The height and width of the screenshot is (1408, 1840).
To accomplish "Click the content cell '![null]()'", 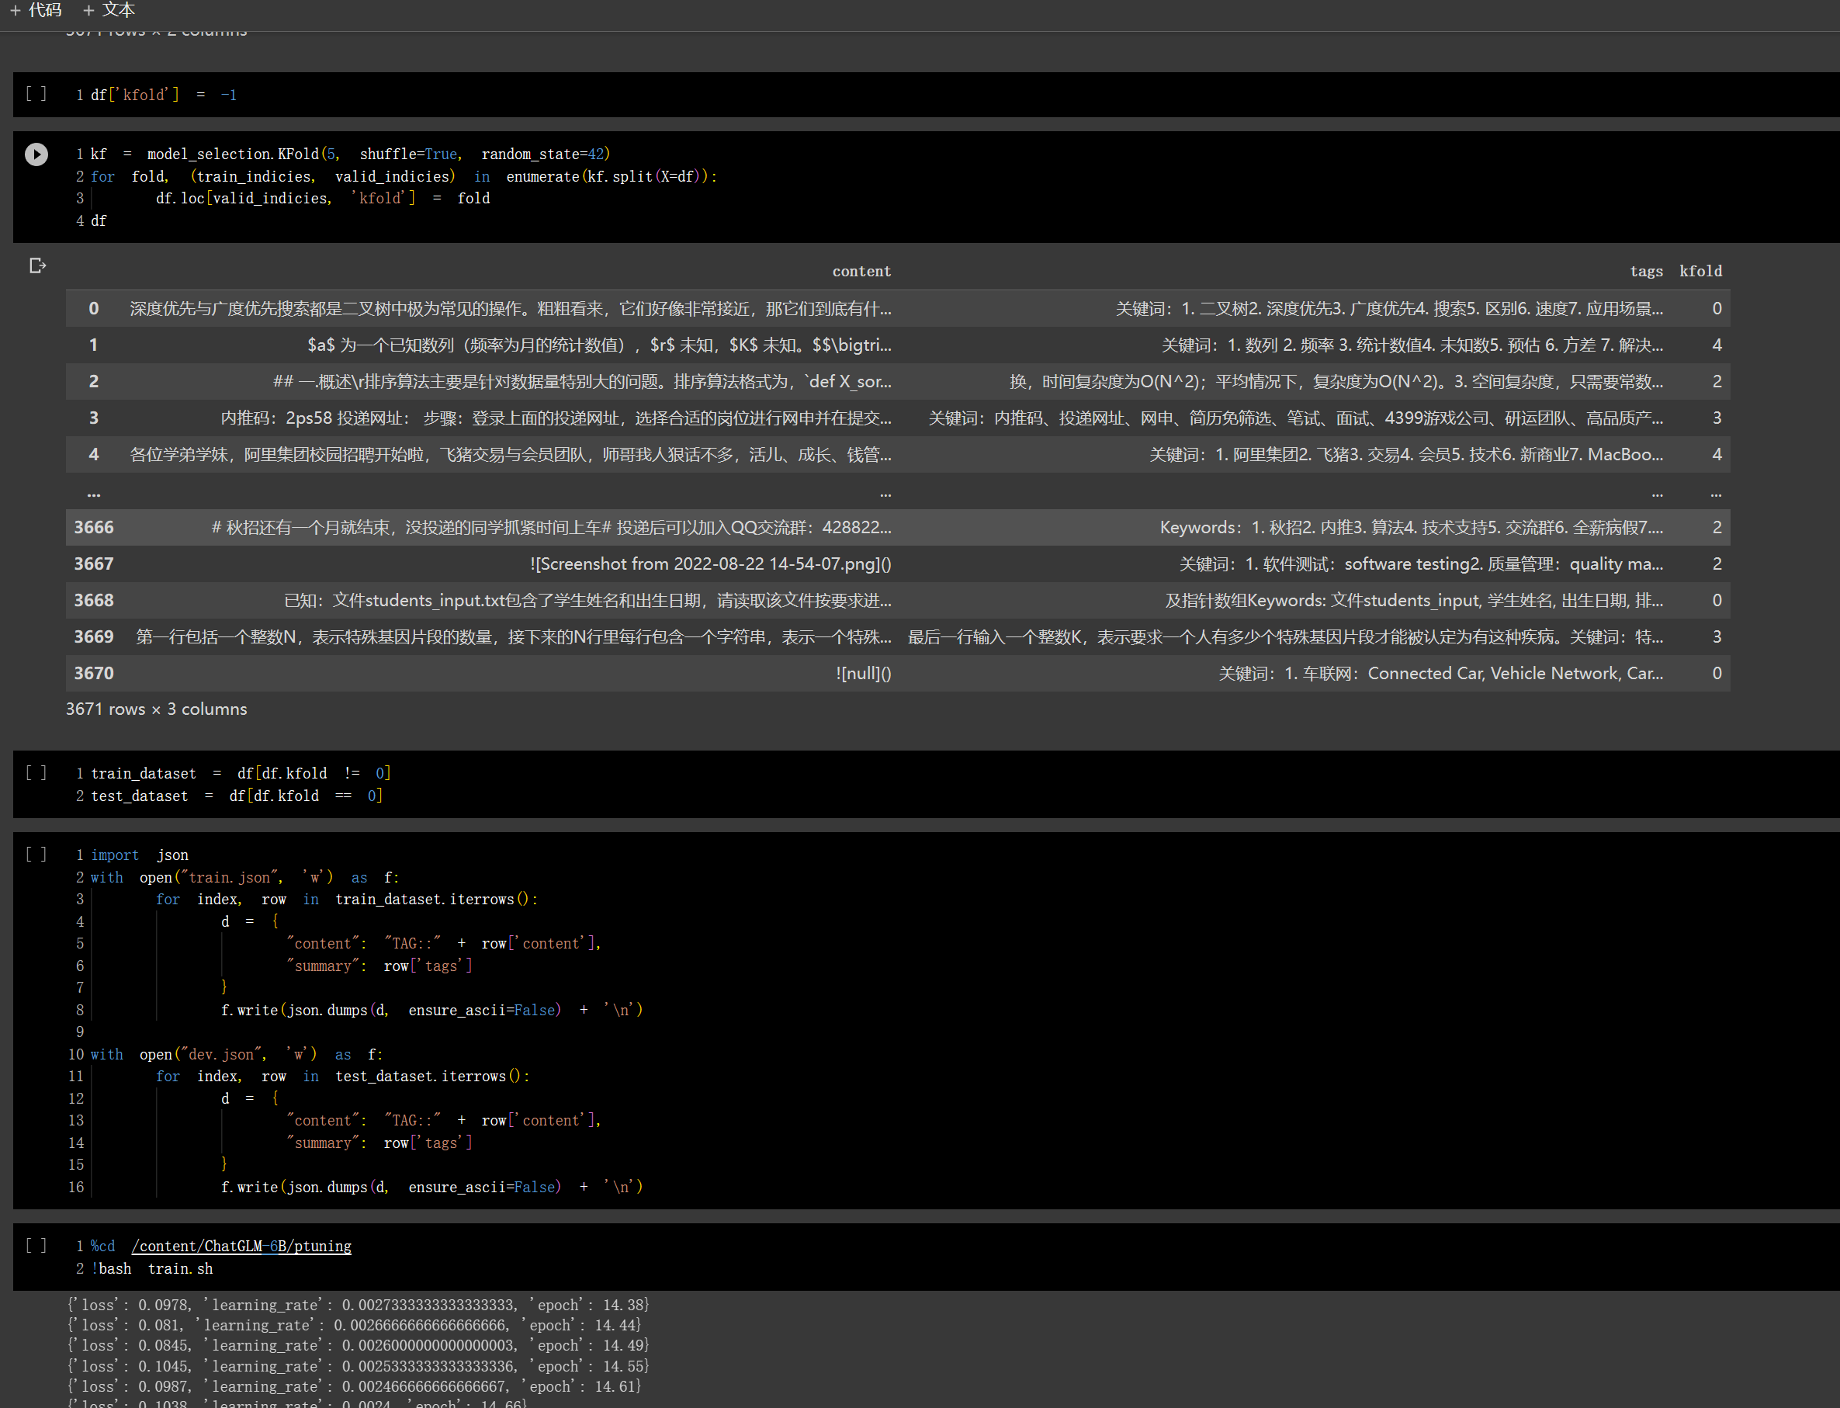I will [863, 673].
